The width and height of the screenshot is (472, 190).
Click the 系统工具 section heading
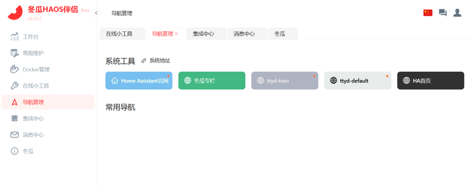click(121, 61)
